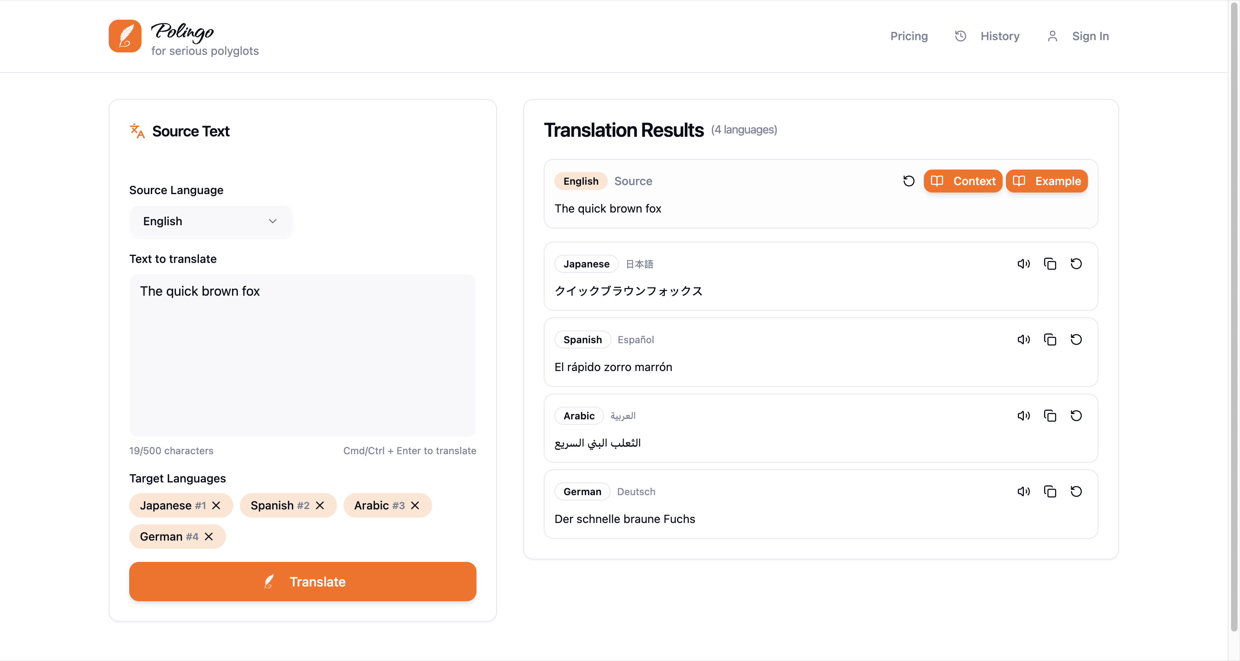Copy the Spanish translation text

pyautogui.click(x=1050, y=340)
